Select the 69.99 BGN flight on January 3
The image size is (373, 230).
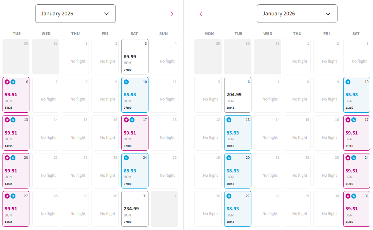tap(134, 57)
